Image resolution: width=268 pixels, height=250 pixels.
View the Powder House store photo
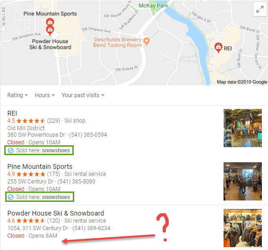[x=242, y=228]
